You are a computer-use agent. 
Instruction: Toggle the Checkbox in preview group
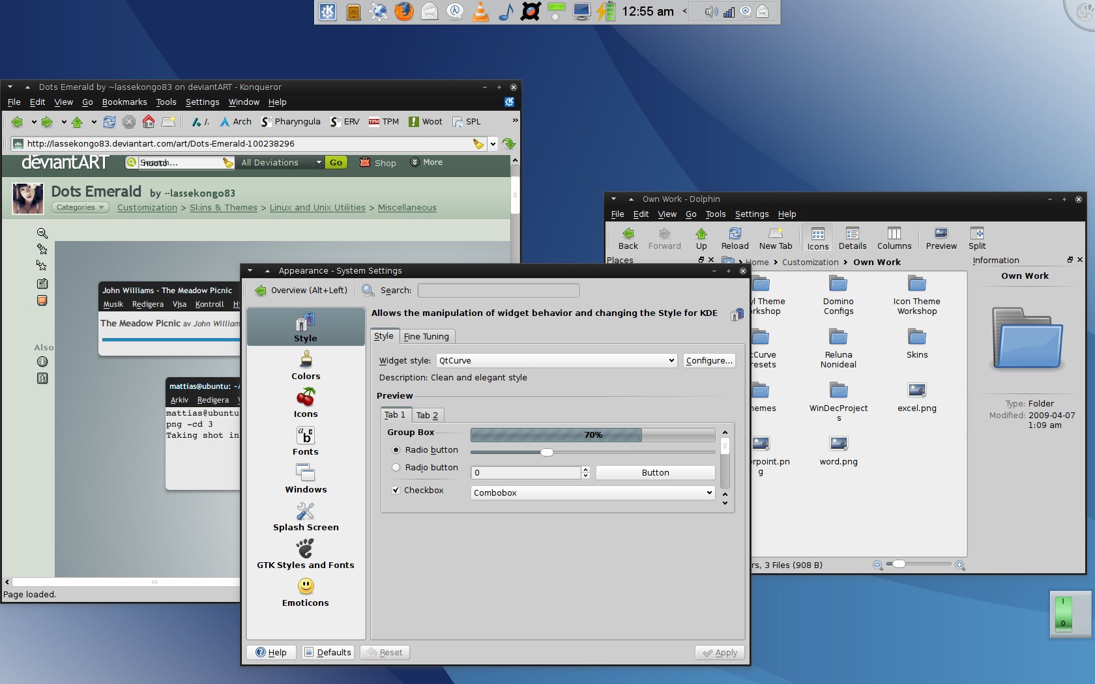(x=396, y=491)
